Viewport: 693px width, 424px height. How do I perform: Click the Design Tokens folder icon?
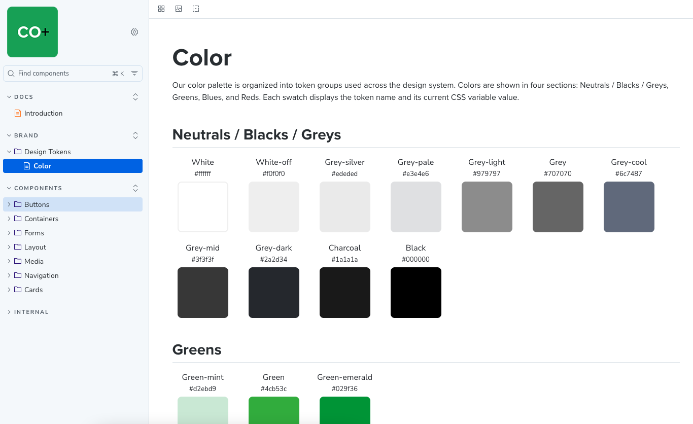pos(18,152)
